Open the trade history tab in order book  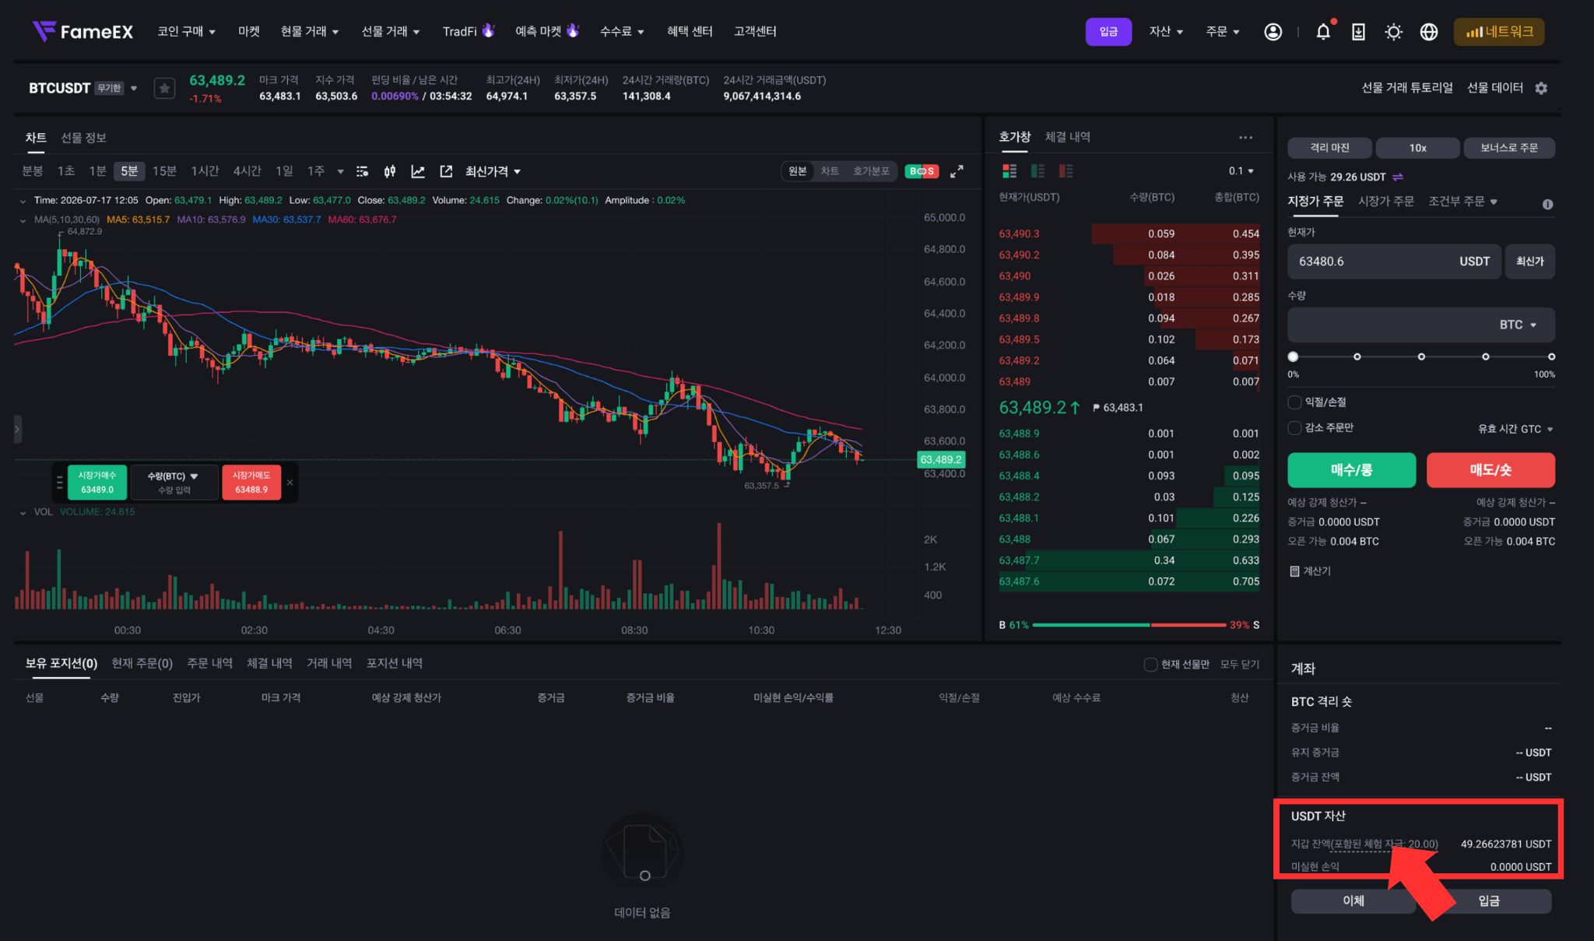(1067, 137)
